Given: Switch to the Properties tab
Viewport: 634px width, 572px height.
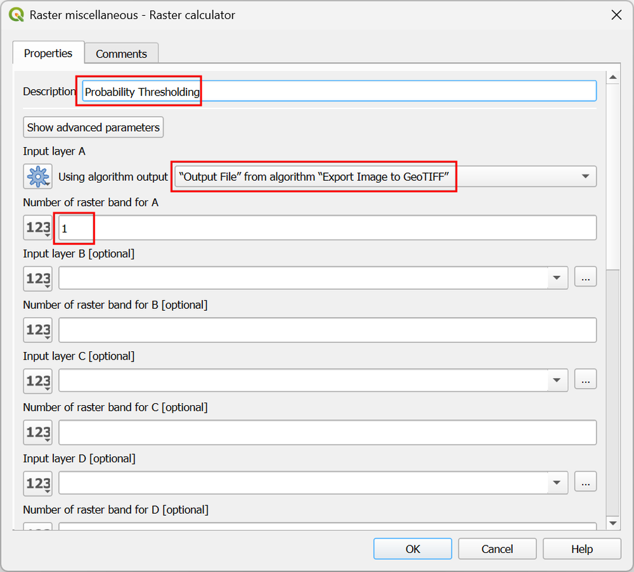Looking at the screenshot, I should point(48,53).
